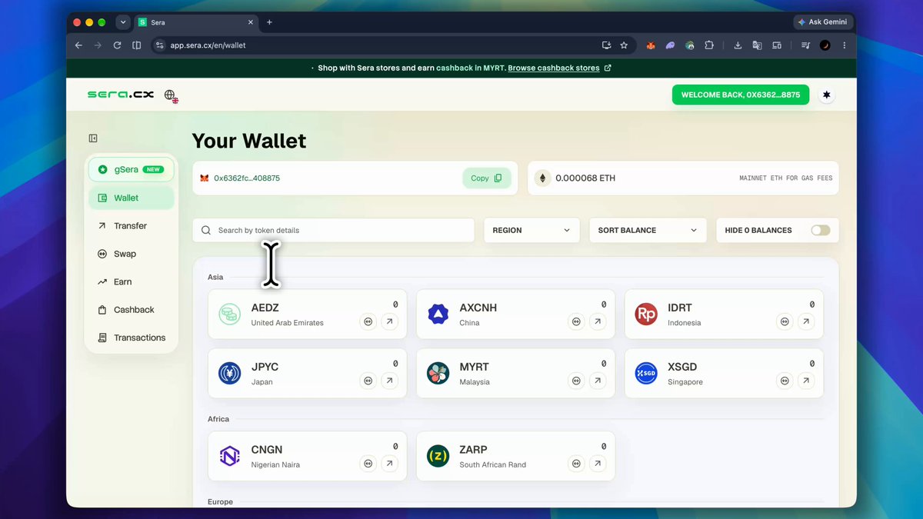Open the Sort Balance dropdown
923x519 pixels.
tap(648, 230)
